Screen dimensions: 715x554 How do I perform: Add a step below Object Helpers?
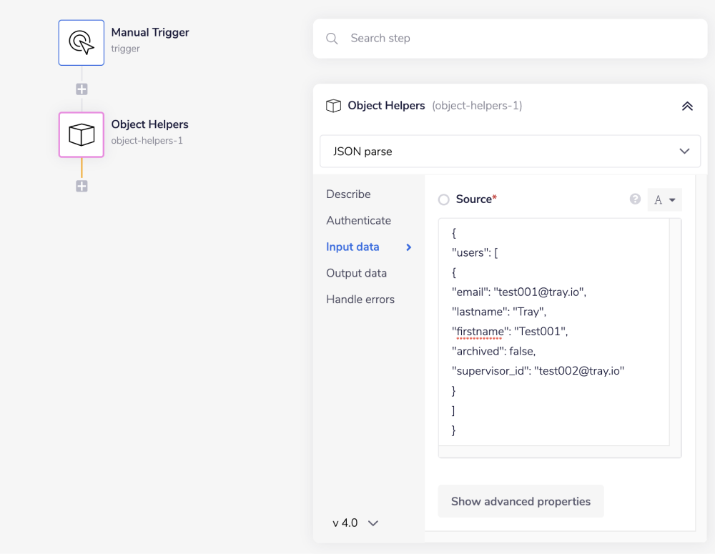(82, 186)
